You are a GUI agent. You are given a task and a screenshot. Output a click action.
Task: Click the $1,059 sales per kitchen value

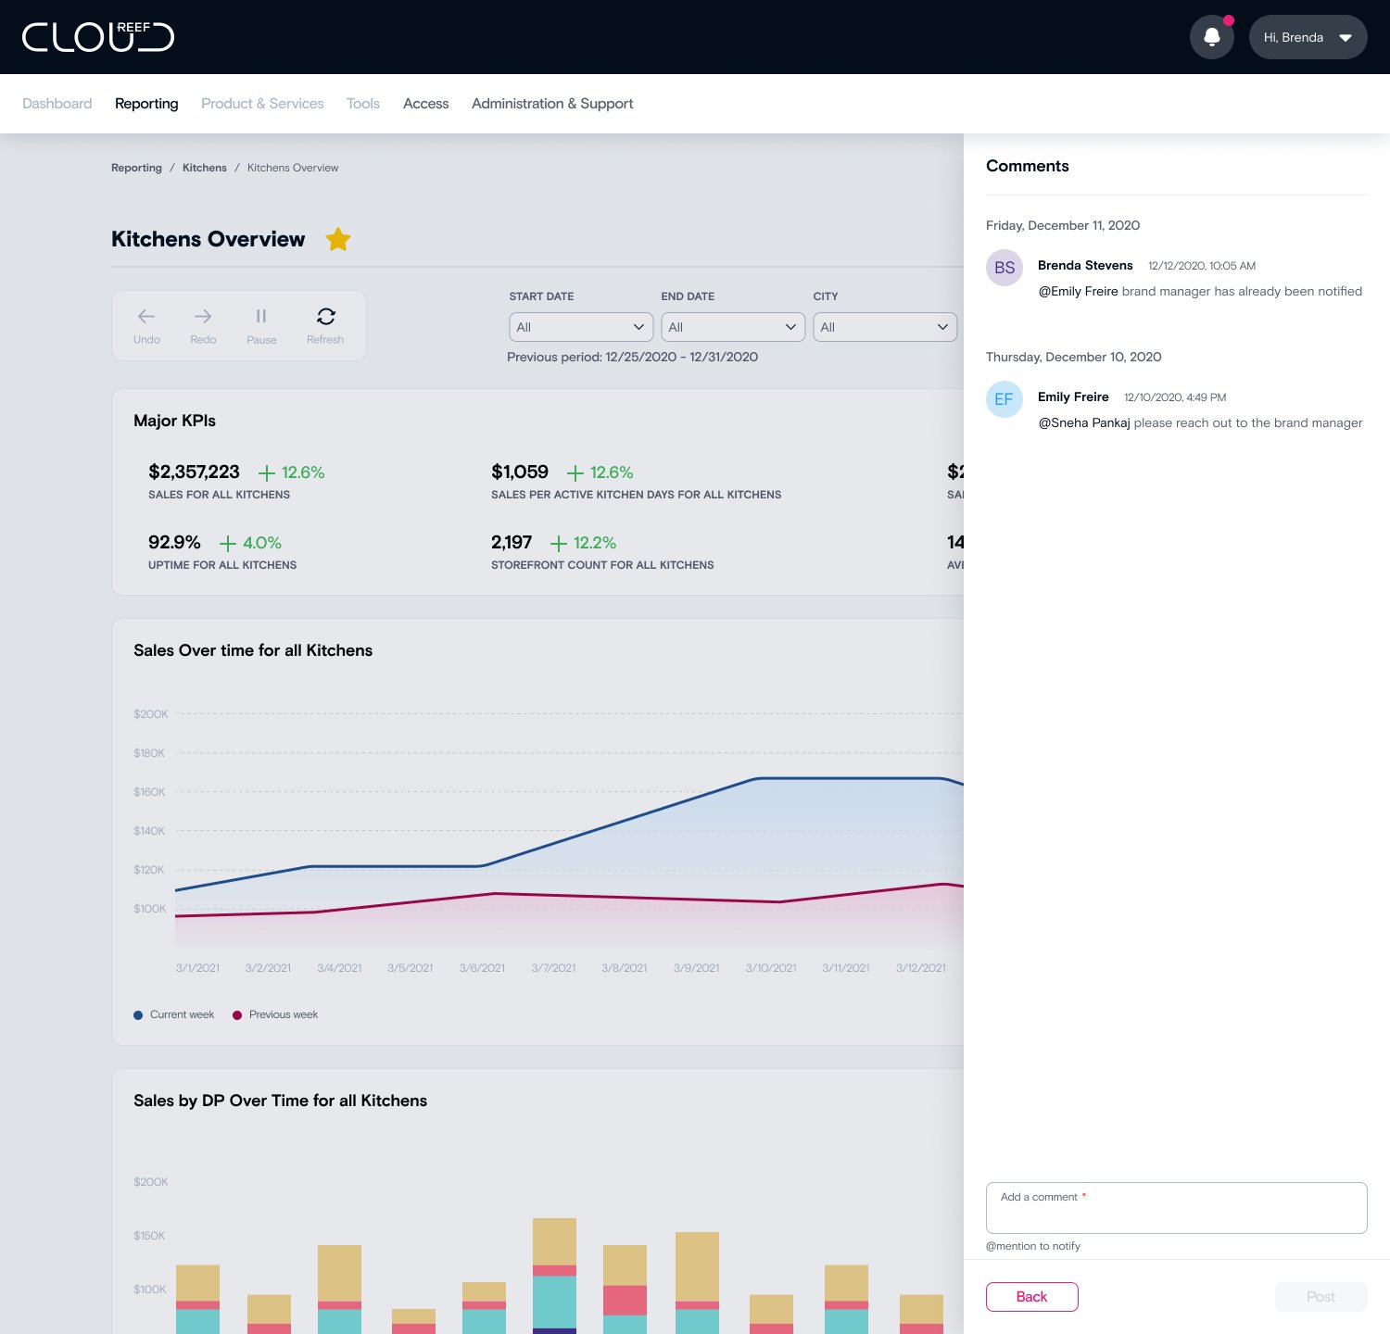(x=520, y=472)
